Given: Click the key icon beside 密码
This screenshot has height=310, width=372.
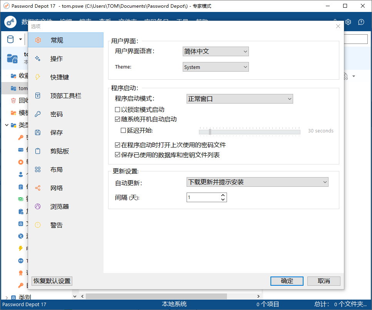Looking at the screenshot, I should pos(38,114).
